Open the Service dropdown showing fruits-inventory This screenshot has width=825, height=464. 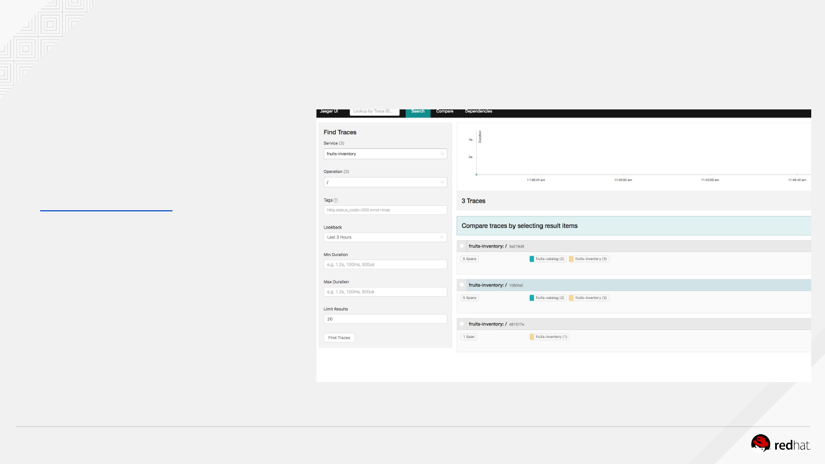tap(385, 154)
